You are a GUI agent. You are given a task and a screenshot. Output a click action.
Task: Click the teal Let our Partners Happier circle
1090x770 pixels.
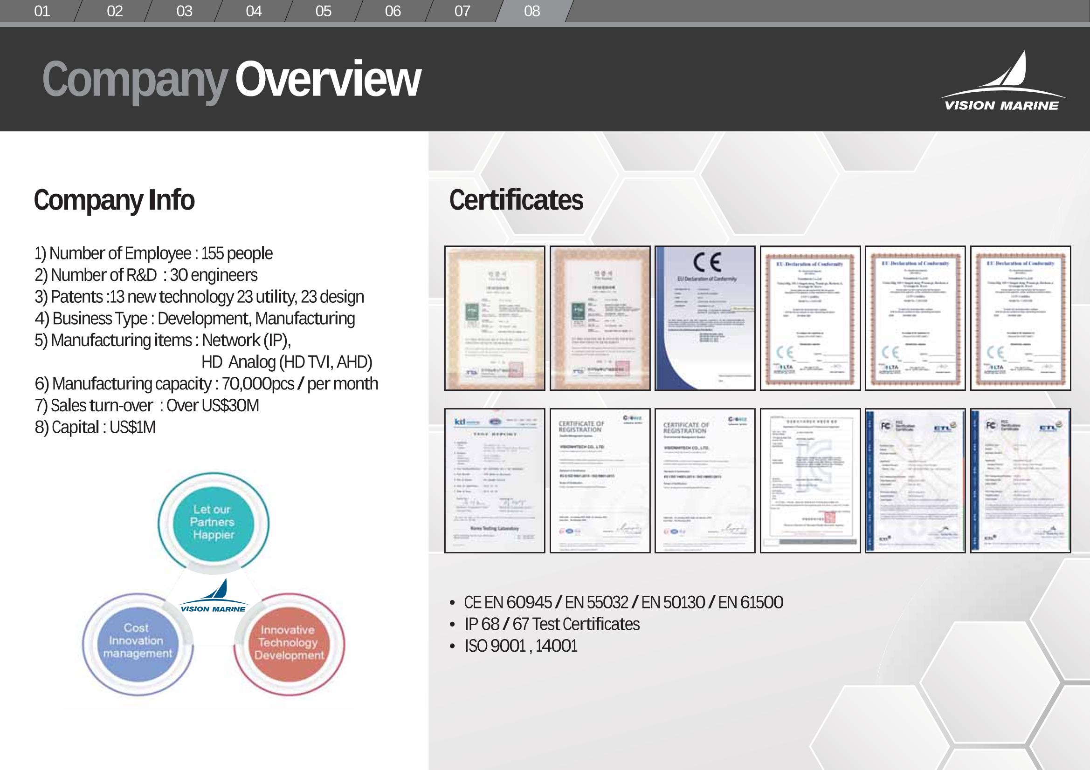pyautogui.click(x=213, y=522)
